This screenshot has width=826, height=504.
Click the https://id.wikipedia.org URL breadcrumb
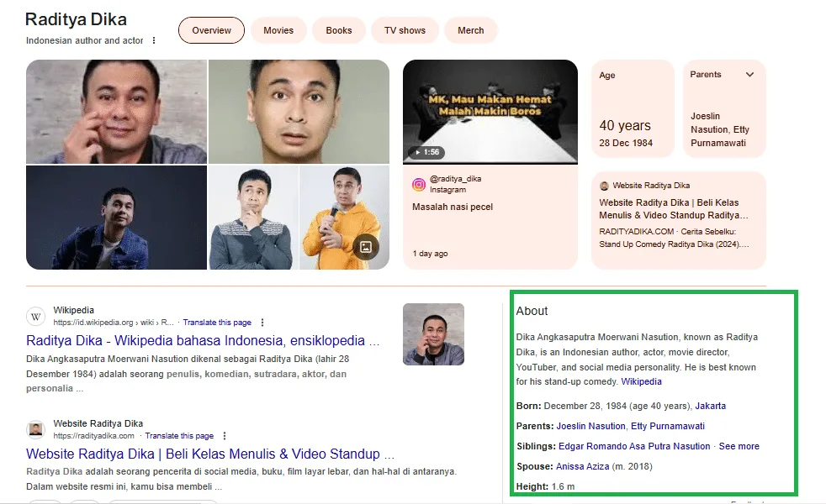(x=114, y=323)
